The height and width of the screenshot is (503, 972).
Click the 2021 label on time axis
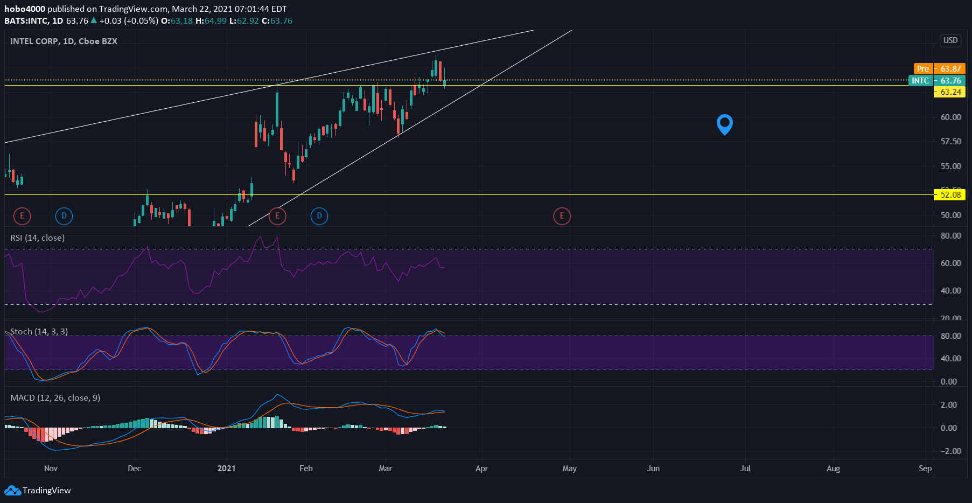(x=227, y=469)
